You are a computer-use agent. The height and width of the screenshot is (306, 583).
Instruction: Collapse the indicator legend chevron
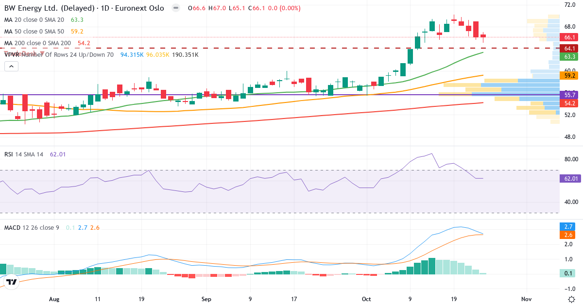(x=11, y=67)
